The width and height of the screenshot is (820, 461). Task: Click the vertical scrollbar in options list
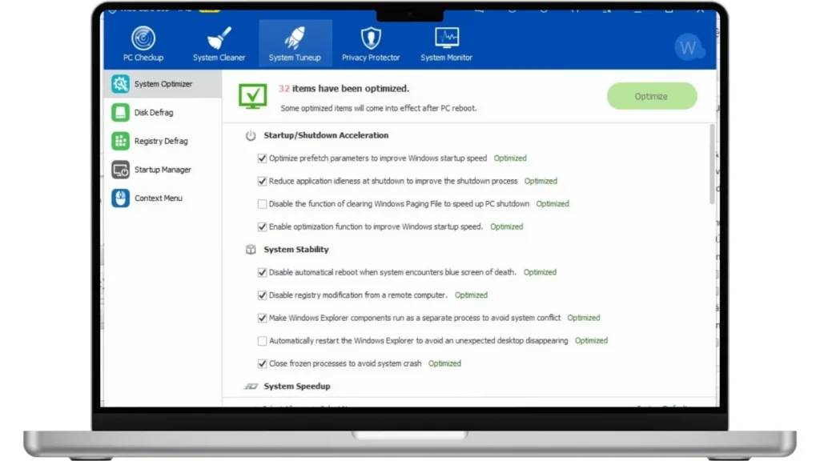(x=711, y=164)
